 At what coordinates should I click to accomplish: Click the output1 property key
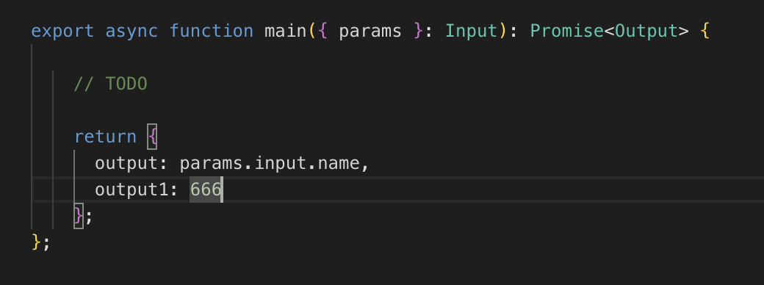point(131,190)
